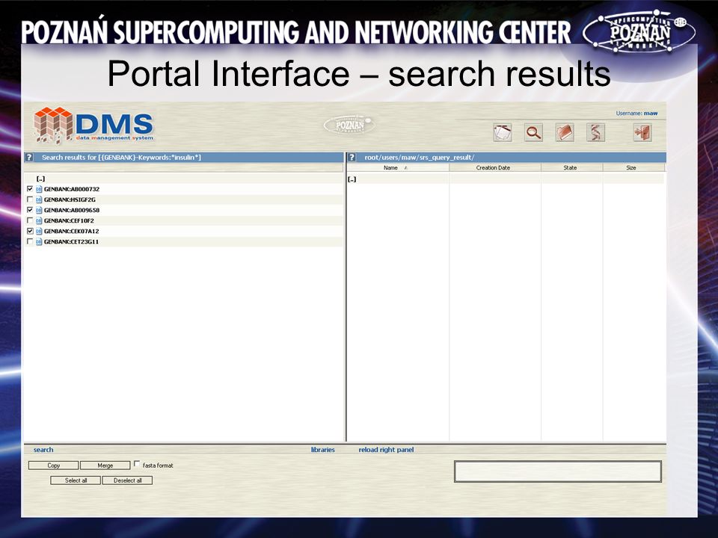The width and height of the screenshot is (718, 538).
Task: Click the reload right panel link
Action: coord(386,450)
